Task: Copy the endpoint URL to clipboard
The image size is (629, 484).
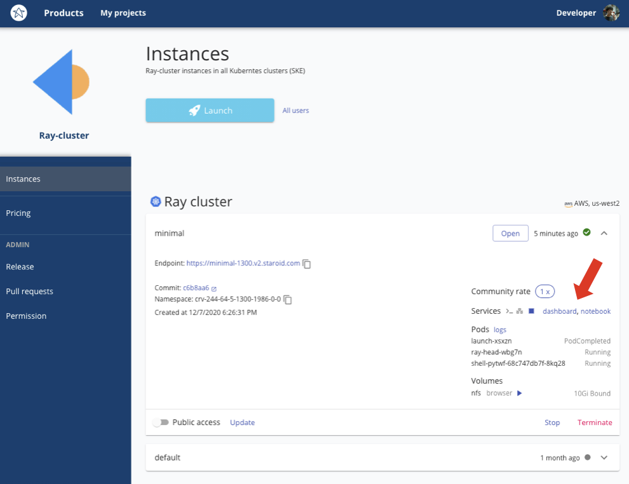Action: [x=306, y=264]
